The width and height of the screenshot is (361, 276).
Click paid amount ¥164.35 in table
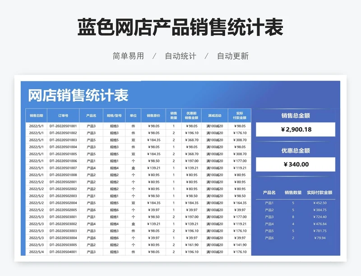[240, 203]
